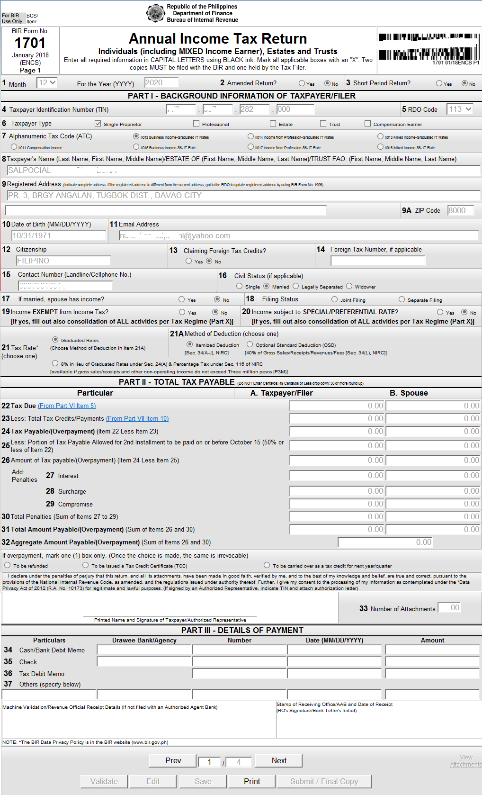Click the Validate button
The image size is (482, 795).
(x=104, y=781)
